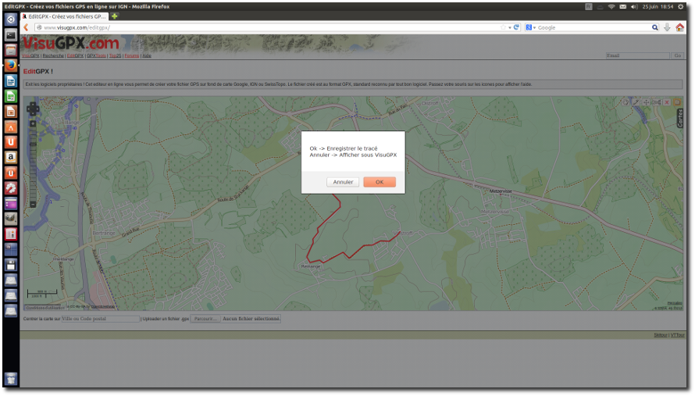The height and width of the screenshot is (396, 695).
Task: Click Annuler to display under VisuGPX
Action: coord(343,182)
